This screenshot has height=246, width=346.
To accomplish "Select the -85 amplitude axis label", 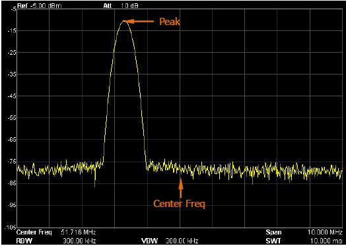I will [13, 183].
